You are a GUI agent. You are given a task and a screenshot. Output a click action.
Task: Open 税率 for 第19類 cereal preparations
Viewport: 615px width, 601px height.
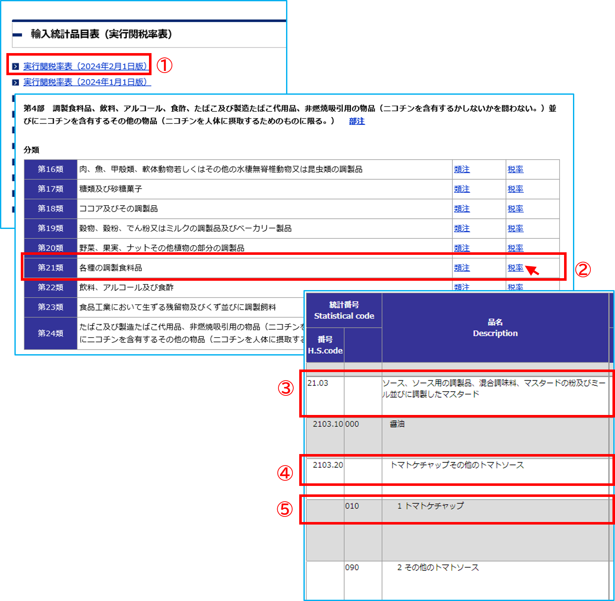tap(515, 228)
